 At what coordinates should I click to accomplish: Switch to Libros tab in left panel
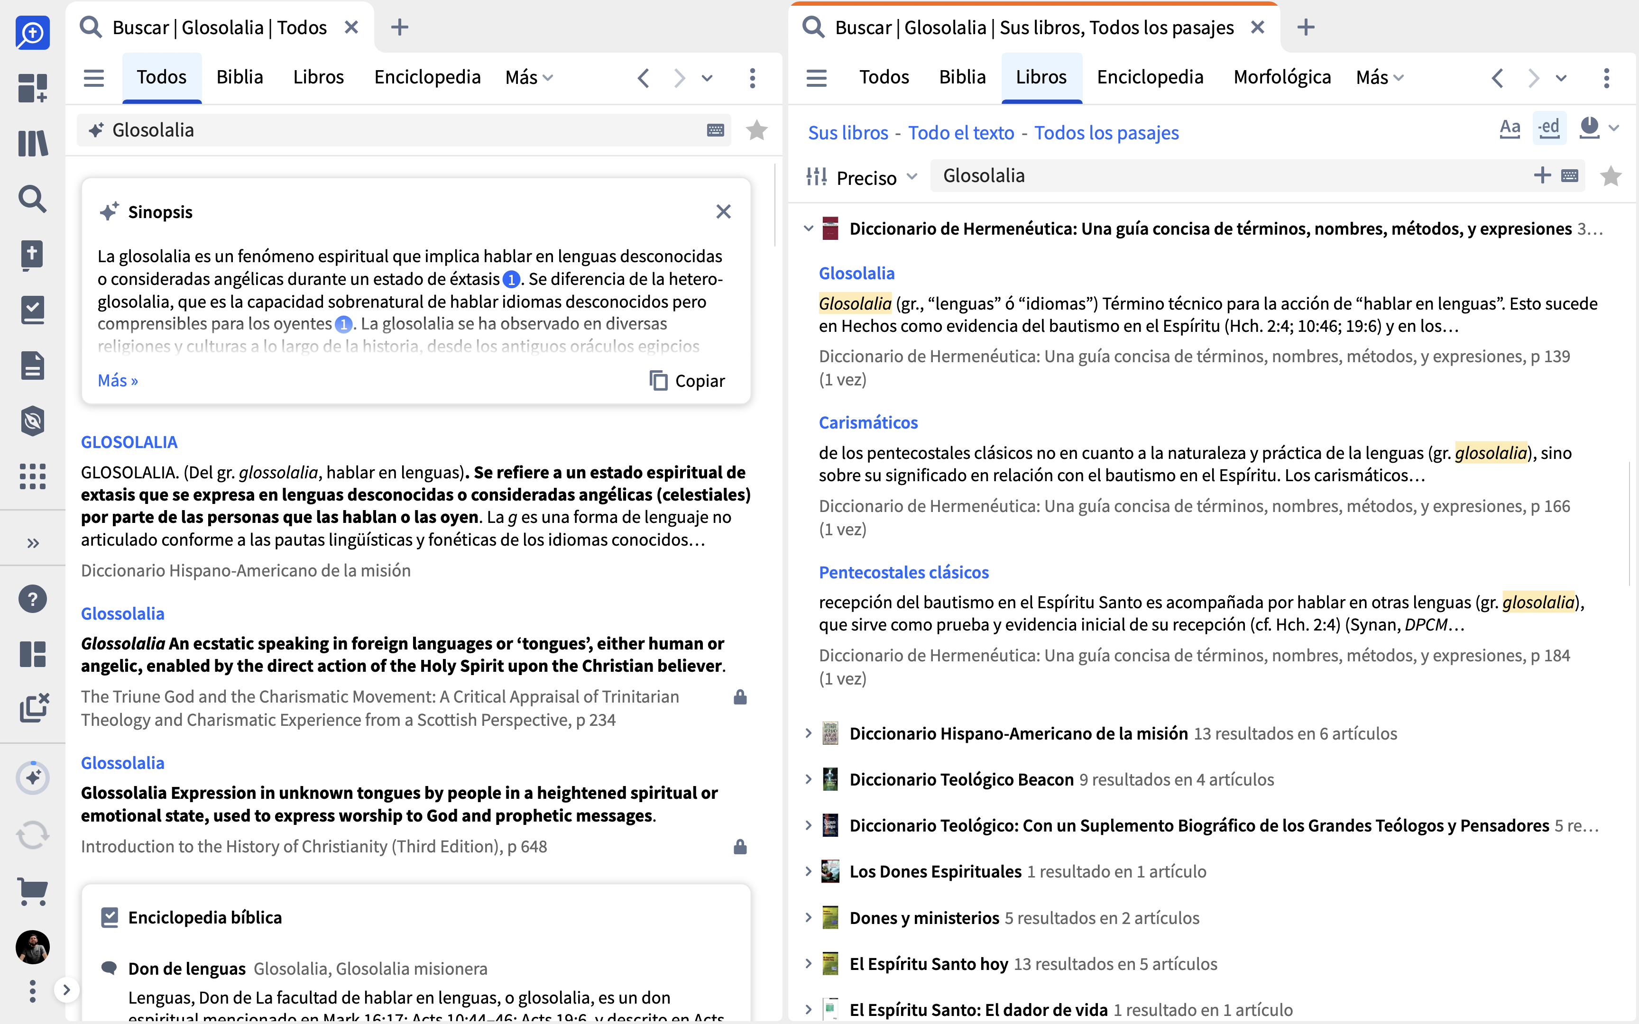click(x=318, y=77)
